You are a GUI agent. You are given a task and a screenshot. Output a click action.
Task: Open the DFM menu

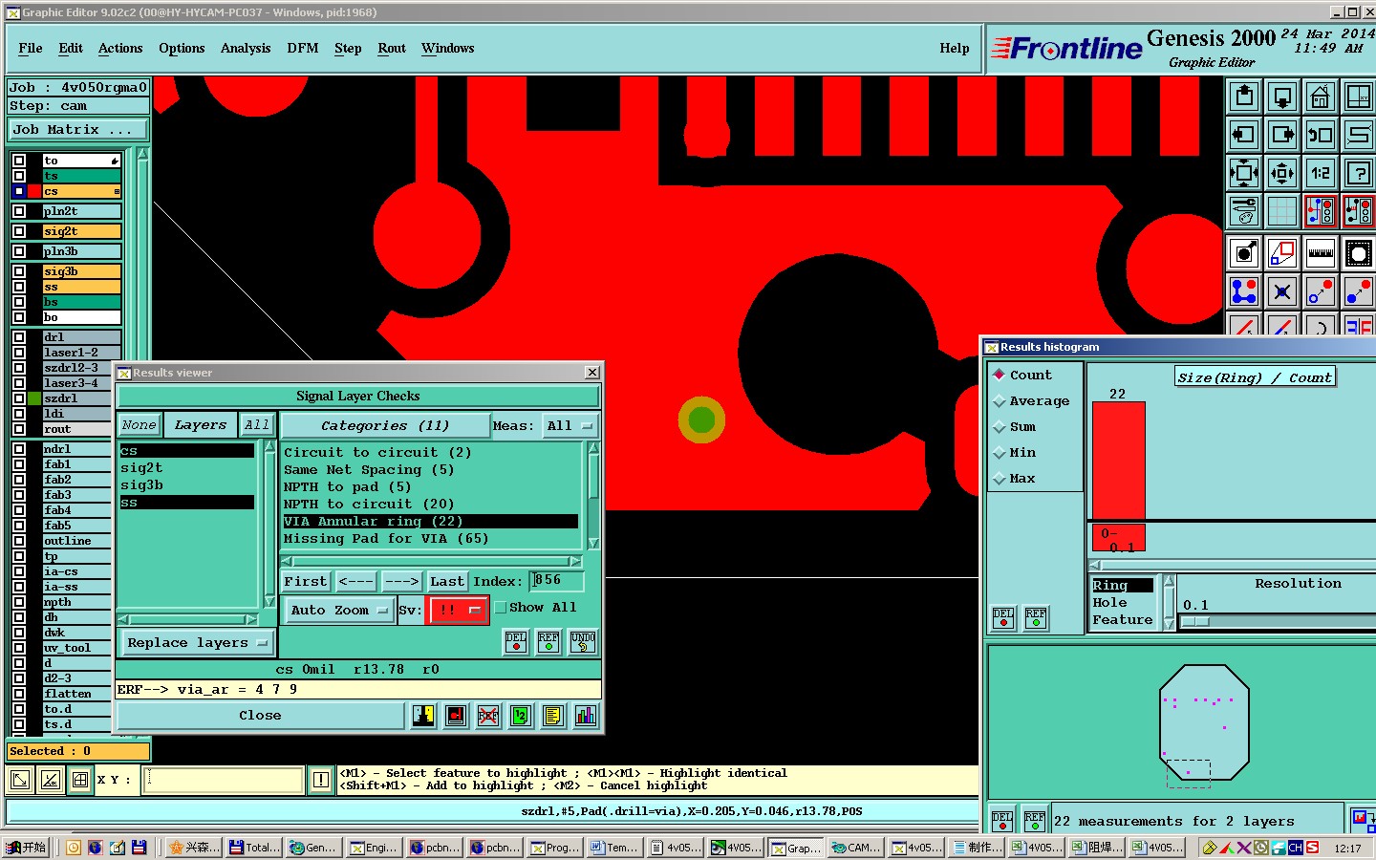pos(303,48)
